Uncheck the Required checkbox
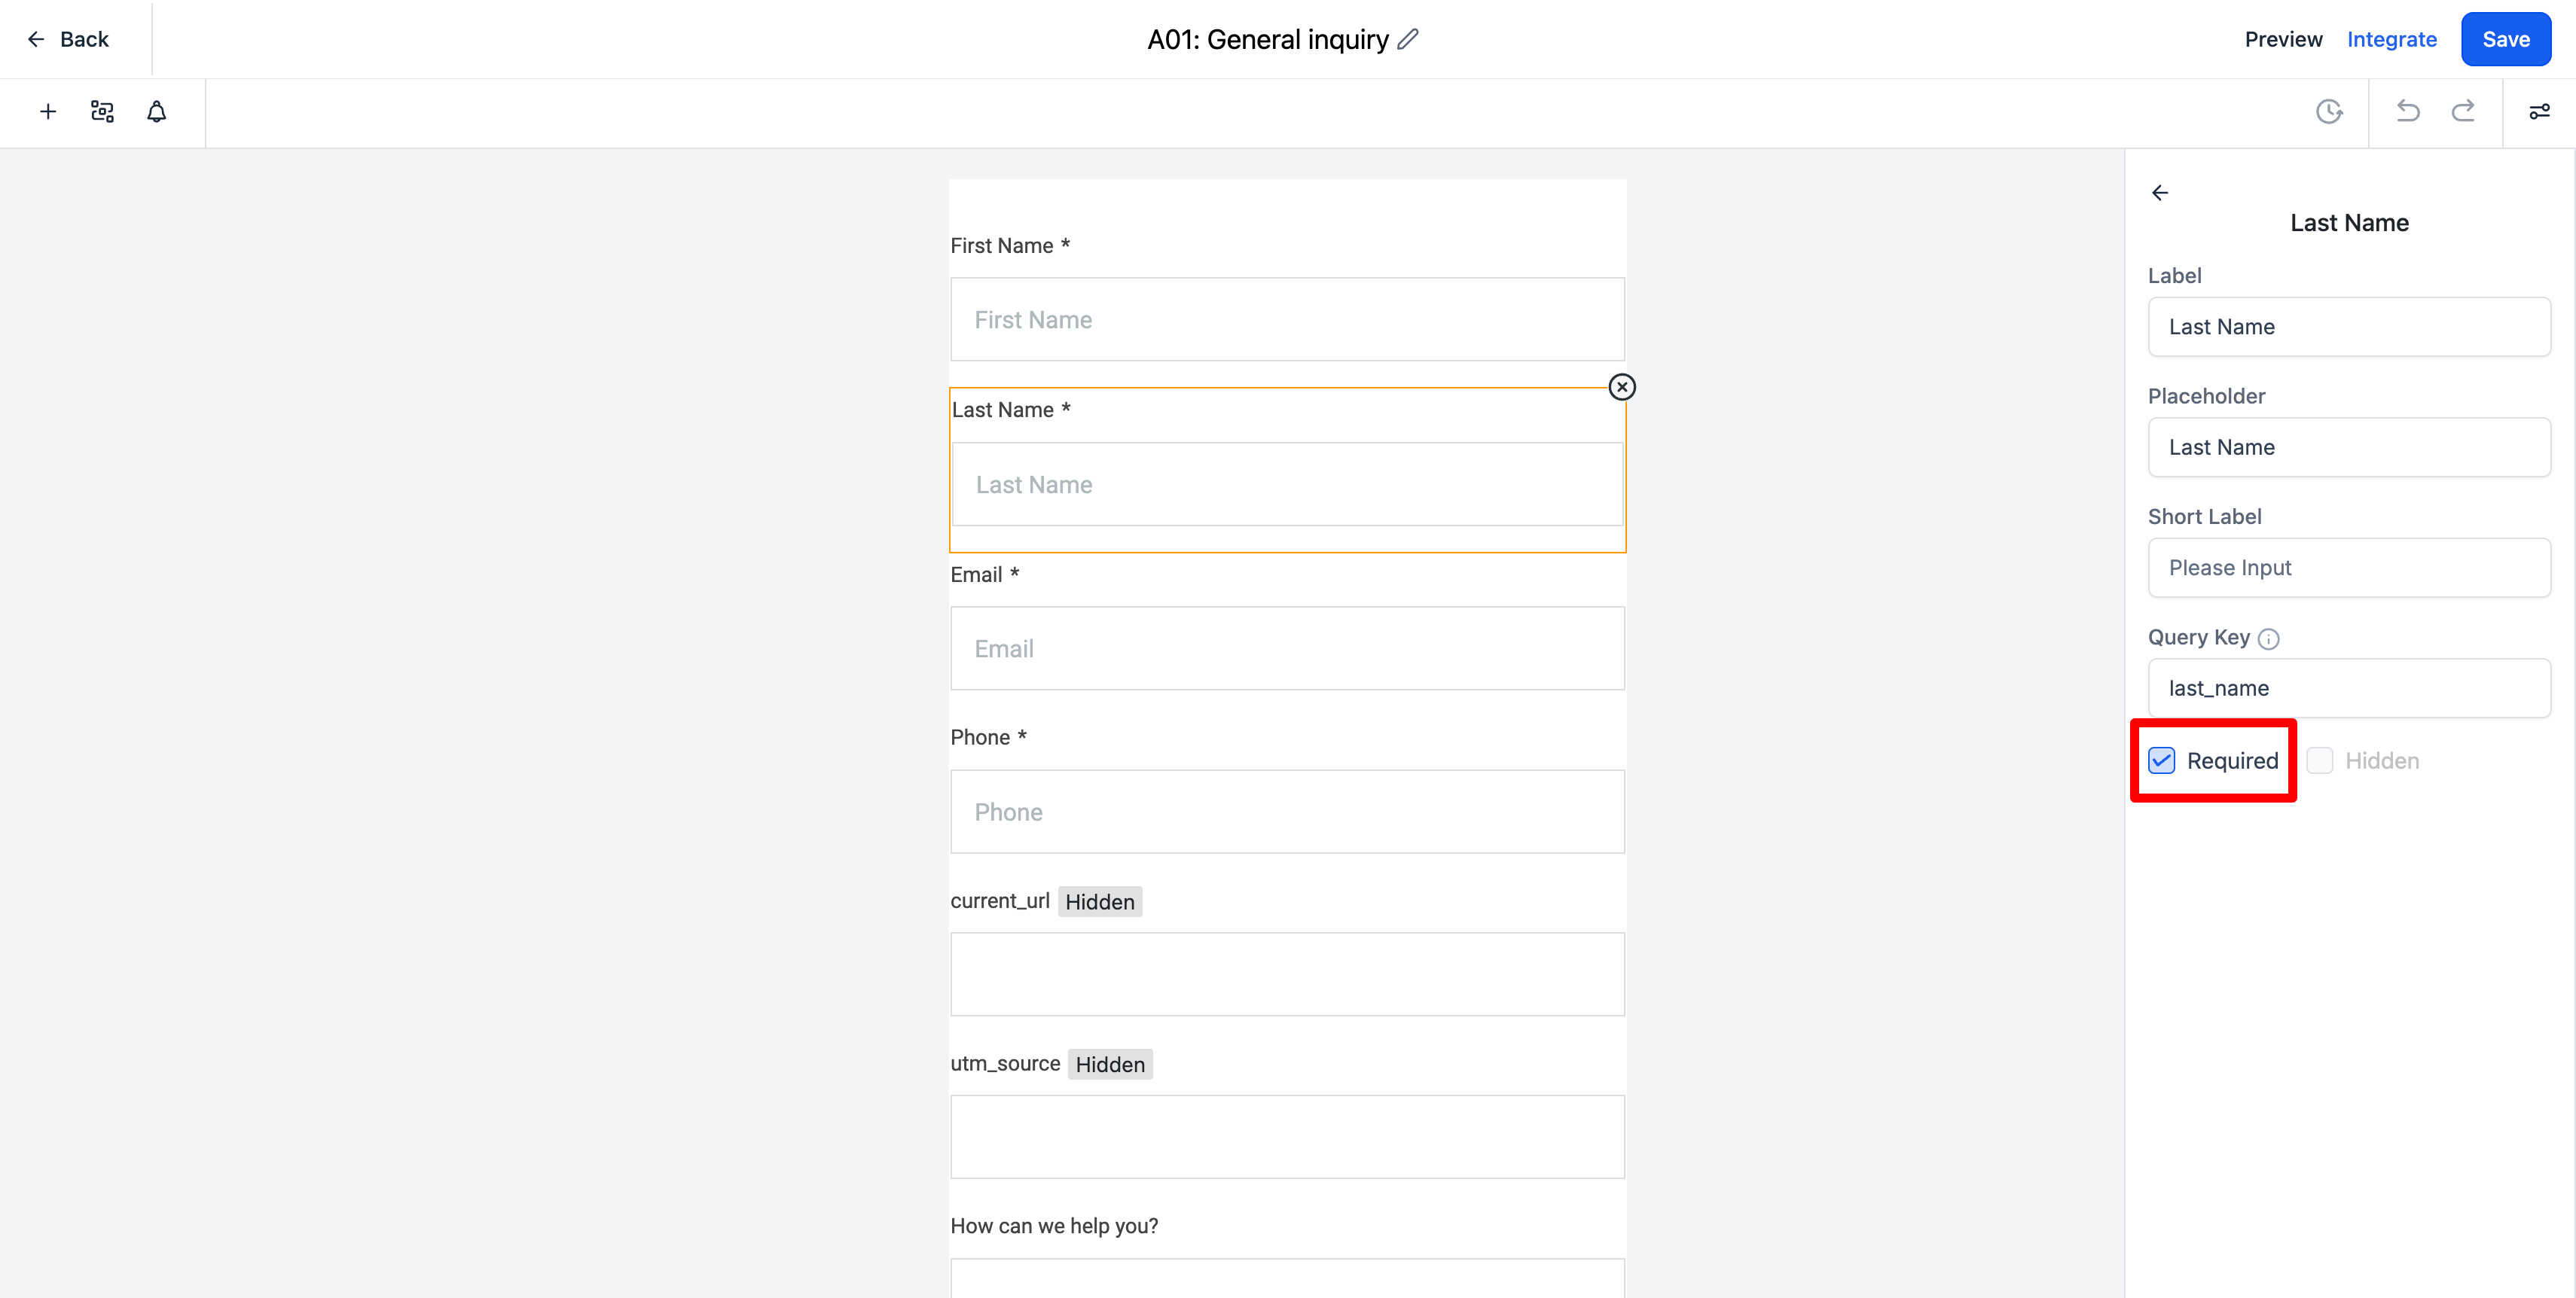Image resolution: width=2576 pixels, height=1298 pixels. 2161,760
